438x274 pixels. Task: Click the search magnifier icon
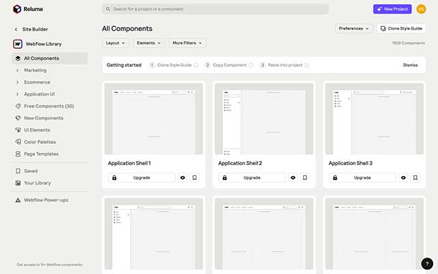tap(108, 9)
